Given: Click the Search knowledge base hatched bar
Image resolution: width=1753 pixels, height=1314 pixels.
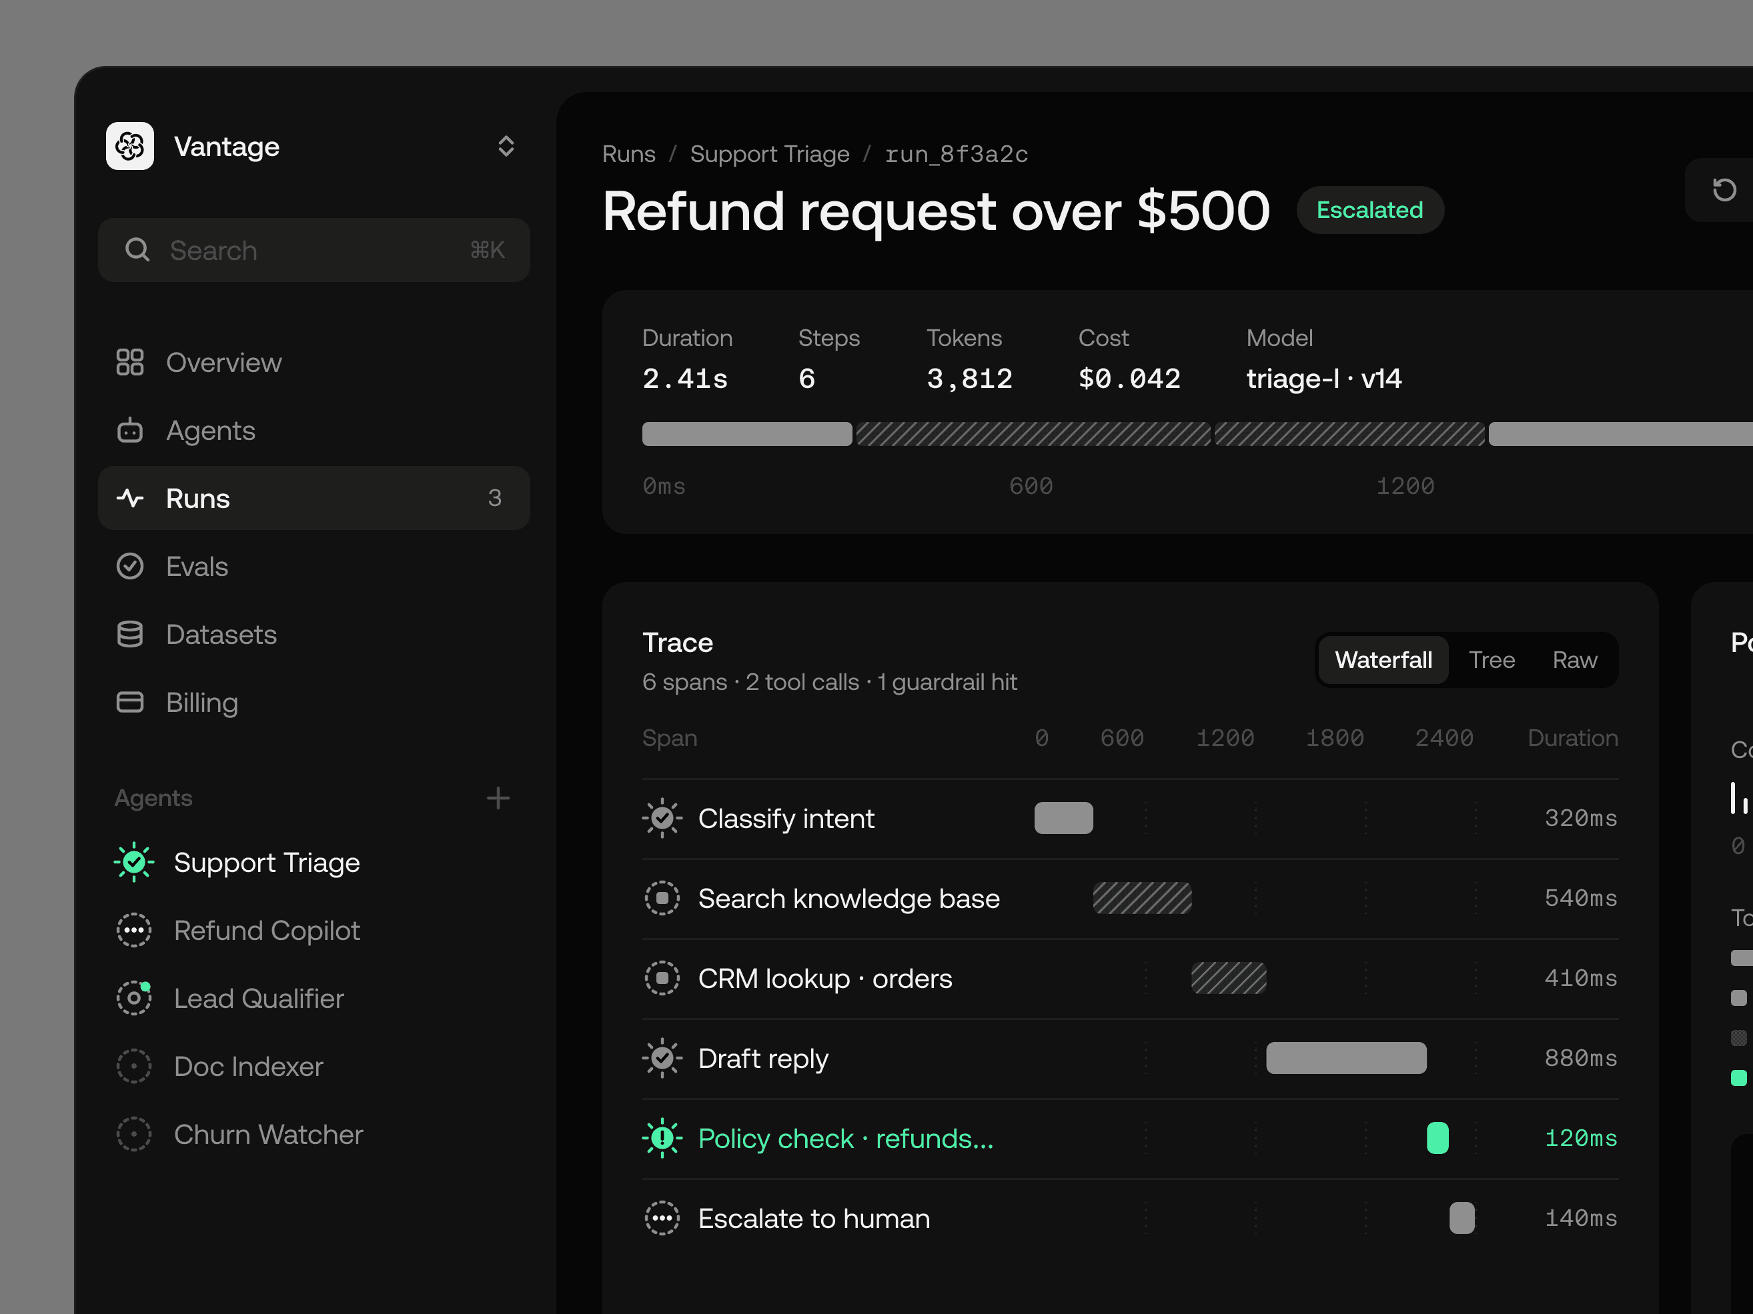Looking at the screenshot, I should [x=1142, y=898].
